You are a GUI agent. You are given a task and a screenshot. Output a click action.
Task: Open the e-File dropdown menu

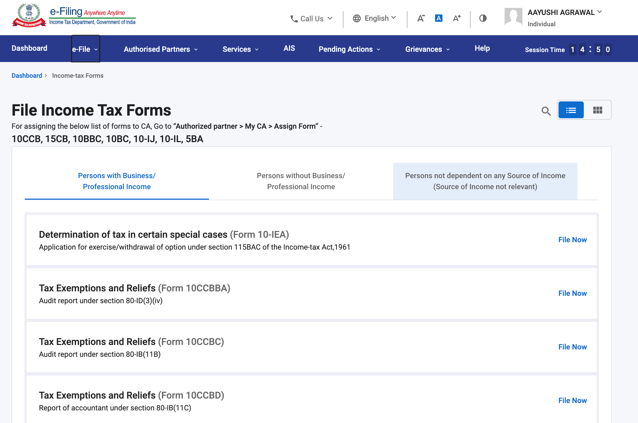(x=85, y=49)
